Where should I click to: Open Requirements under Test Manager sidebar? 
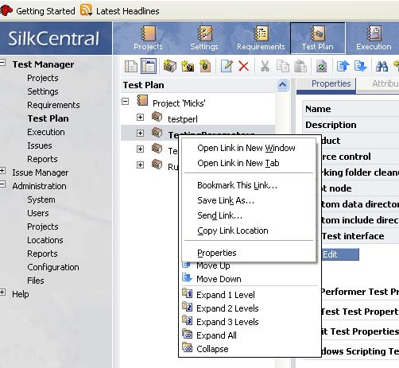[x=53, y=105]
